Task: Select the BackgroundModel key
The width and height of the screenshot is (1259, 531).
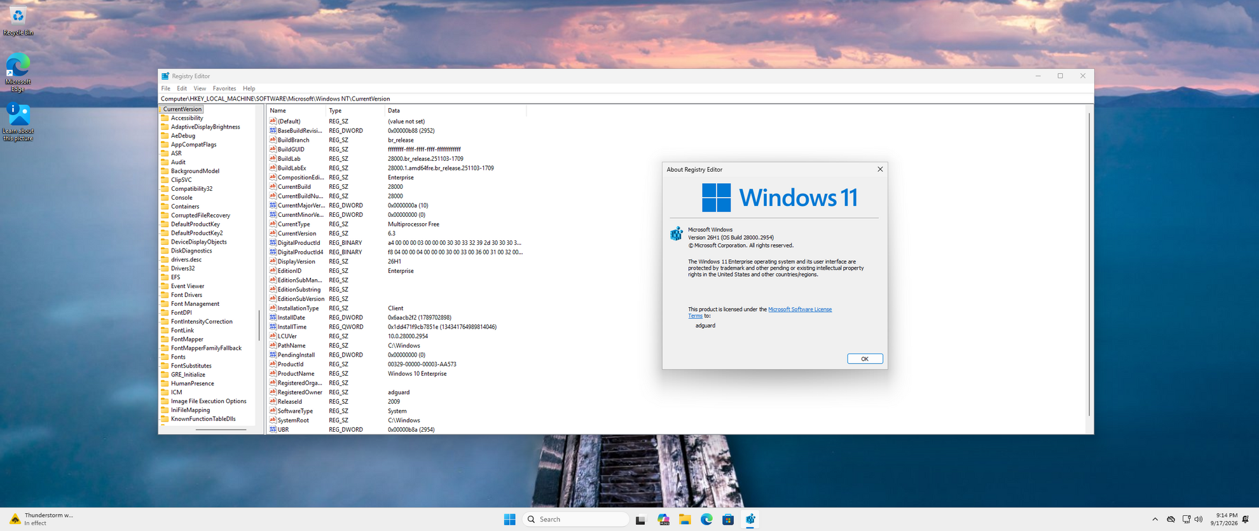Action: 195,171
